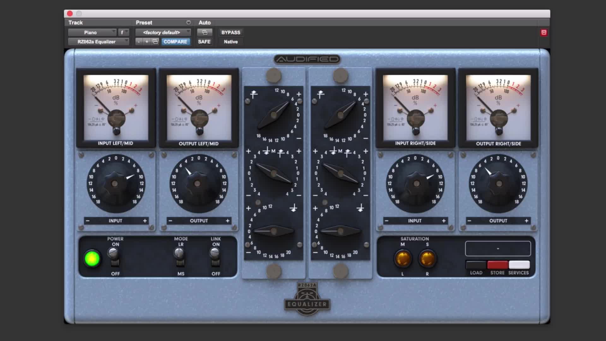Viewport: 606px width, 341px height.
Task: Increase left OUTPUT with plus sign
Action: tap(228, 221)
